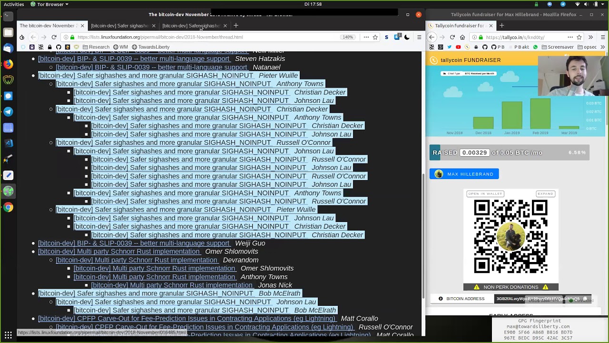The width and height of the screenshot is (609, 343).
Task: Launch Telegram from the dock
Action: (x=8, y=111)
